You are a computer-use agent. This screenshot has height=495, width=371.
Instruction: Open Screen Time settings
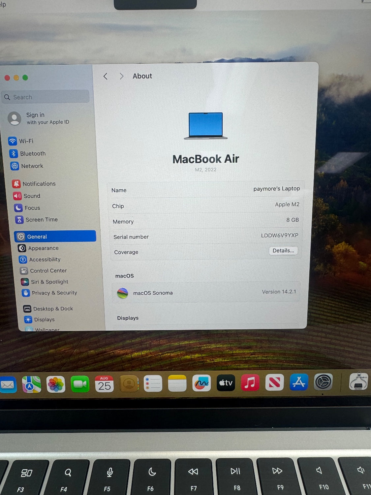37,219
